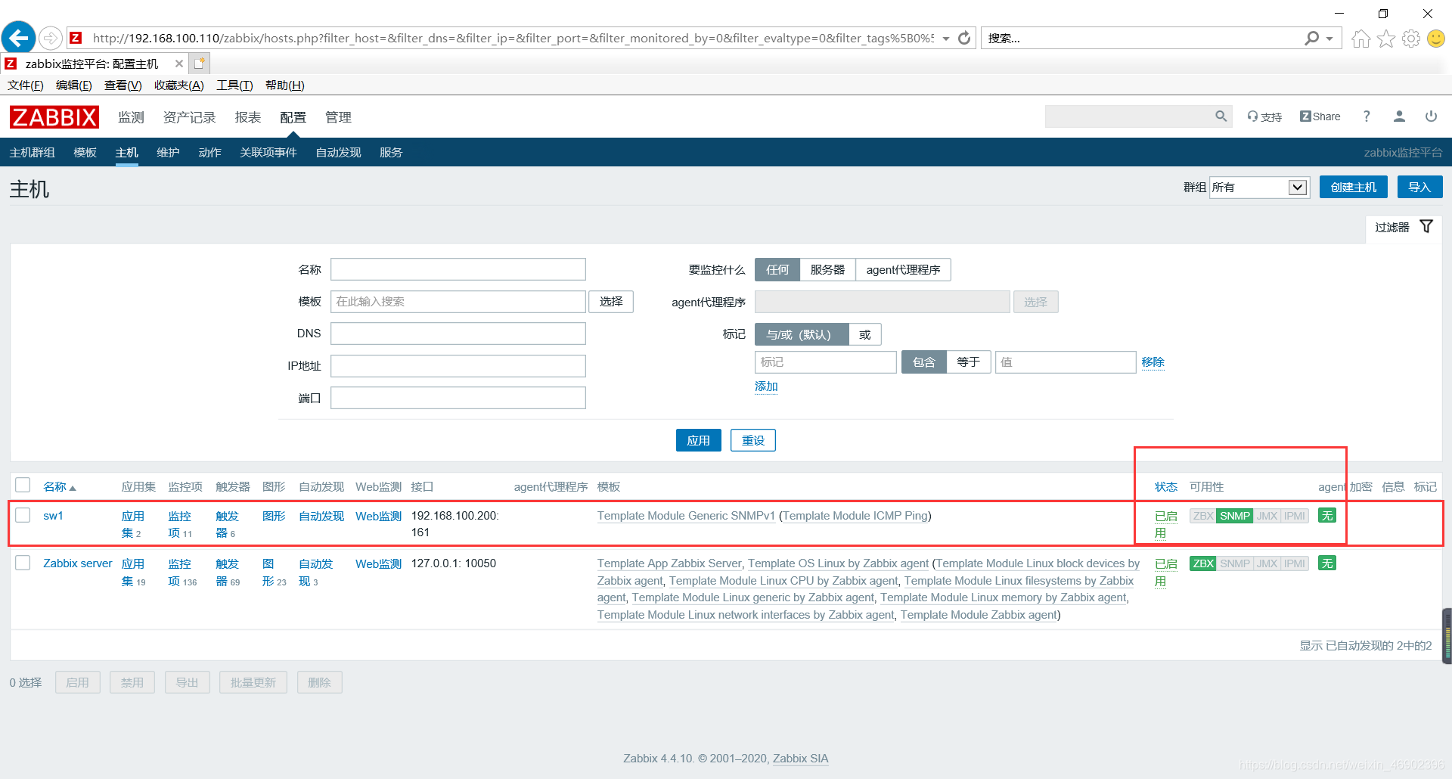Open browser settings gear icon
Screen dimensions: 1452x779
point(1411,39)
